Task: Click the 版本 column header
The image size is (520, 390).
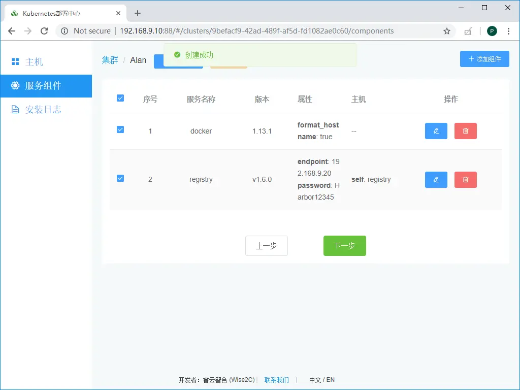Action: tap(262, 99)
